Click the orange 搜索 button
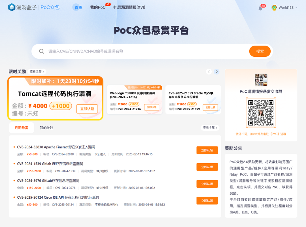The image size is (306, 227). [260, 51]
